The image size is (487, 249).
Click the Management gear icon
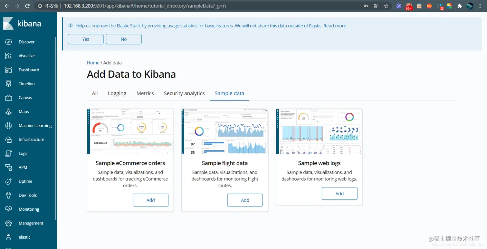(9, 223)
